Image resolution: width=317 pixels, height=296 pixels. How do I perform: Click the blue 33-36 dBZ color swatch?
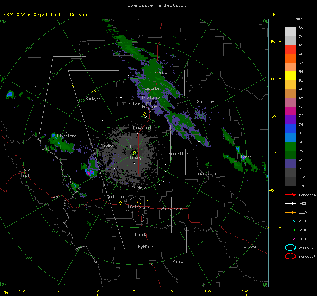290,129
